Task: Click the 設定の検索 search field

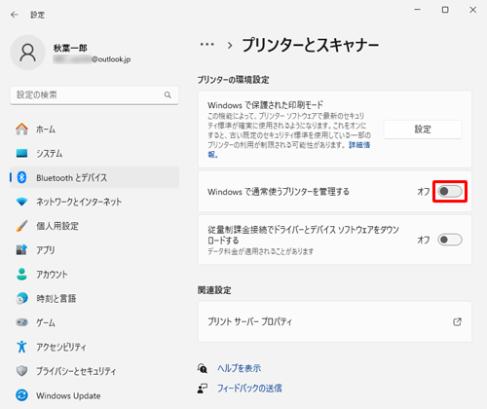Action: [x=94, y=94]
